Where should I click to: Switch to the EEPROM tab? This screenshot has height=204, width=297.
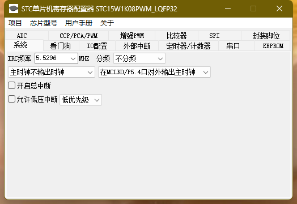273,46
